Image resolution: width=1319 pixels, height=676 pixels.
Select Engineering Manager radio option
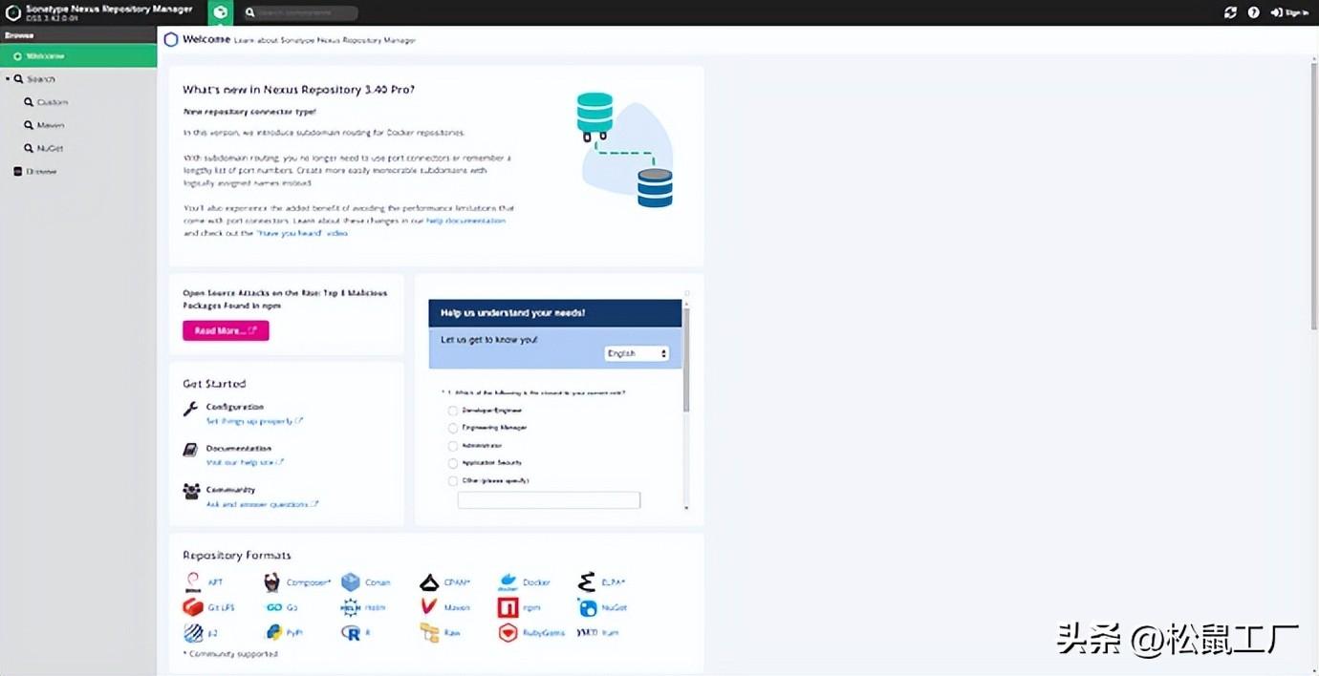(453, 428)
